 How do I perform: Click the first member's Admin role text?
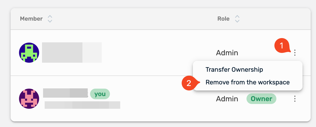pyautogui.click(x=227, y=53)
